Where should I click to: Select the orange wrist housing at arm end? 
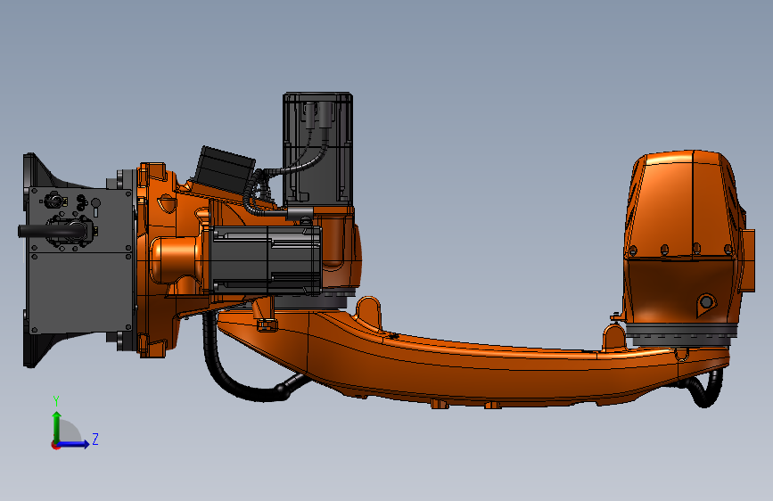point(687,237)
